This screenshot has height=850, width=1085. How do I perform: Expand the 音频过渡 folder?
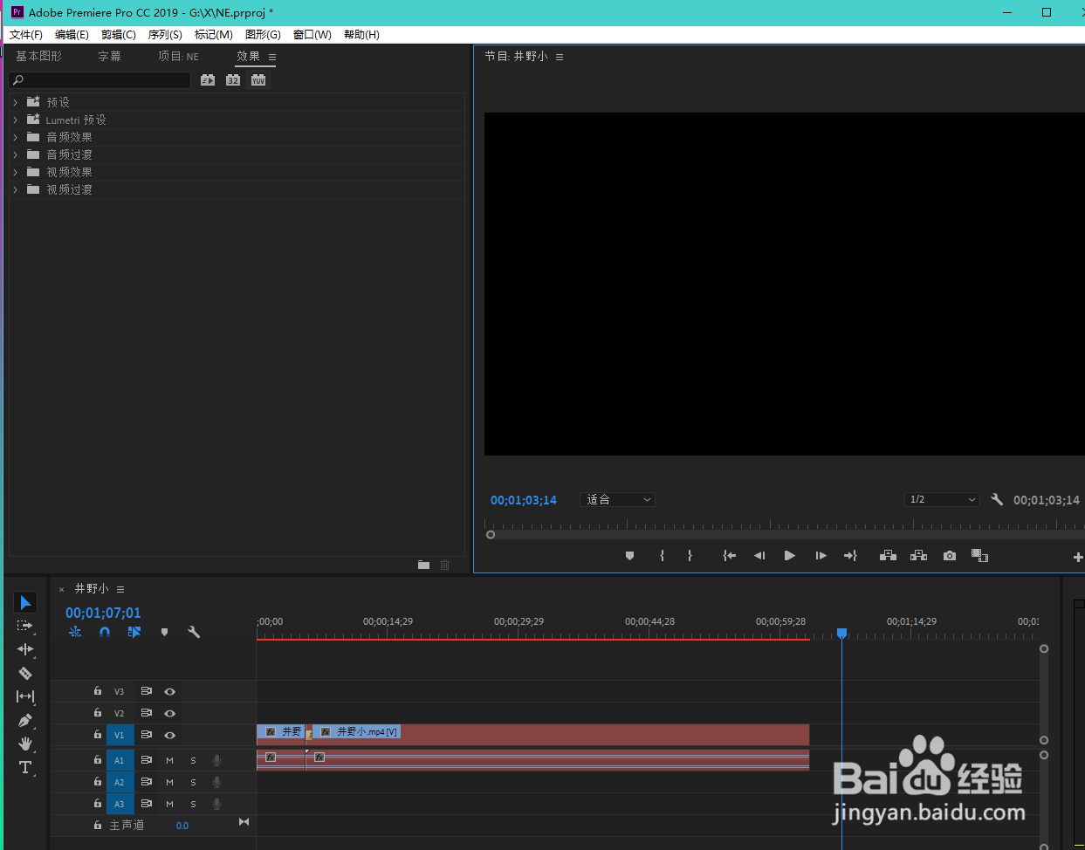(x=15, y=154)
